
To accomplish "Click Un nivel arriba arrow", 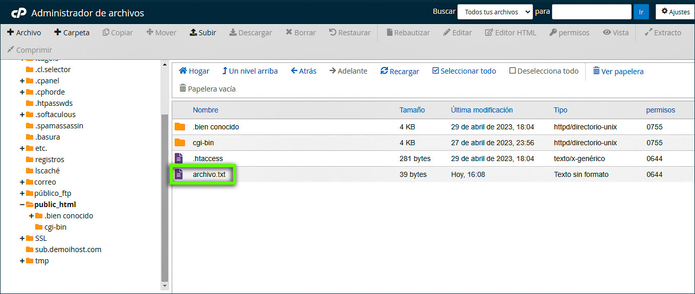I will coord(224,71).
